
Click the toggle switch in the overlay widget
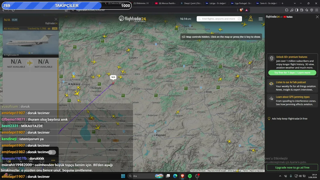coord(52,152)
